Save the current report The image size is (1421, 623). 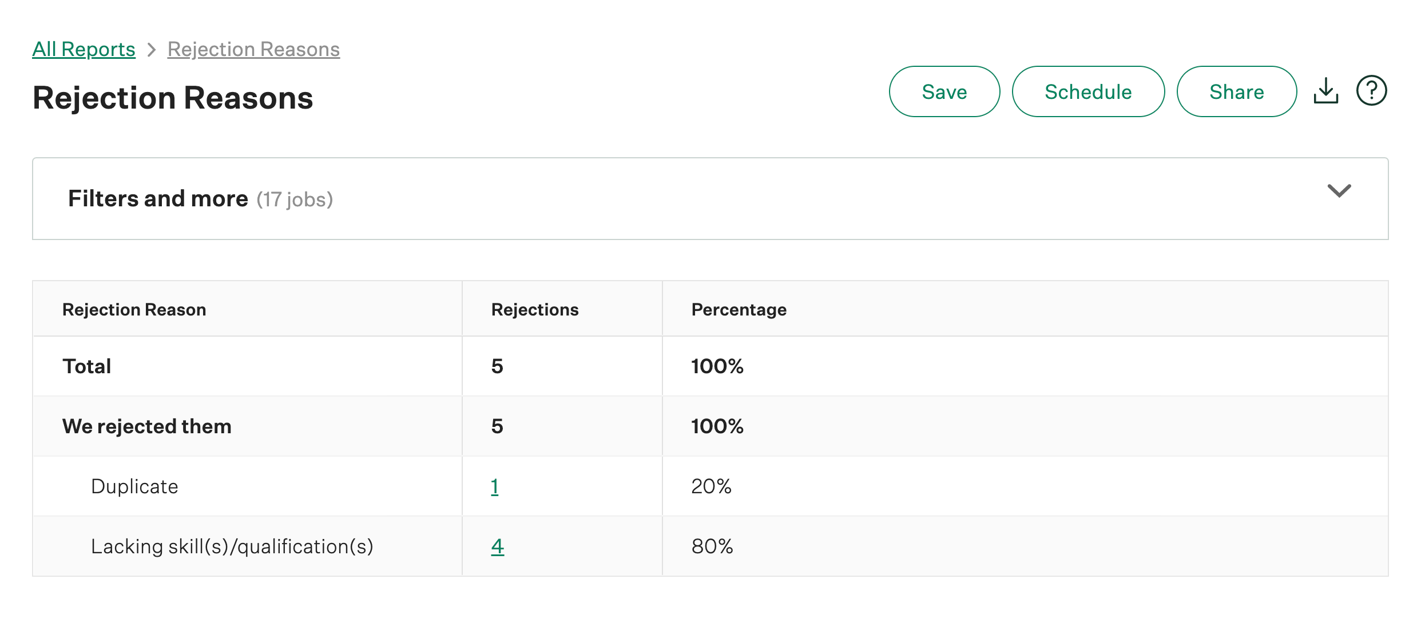(944, 91)
